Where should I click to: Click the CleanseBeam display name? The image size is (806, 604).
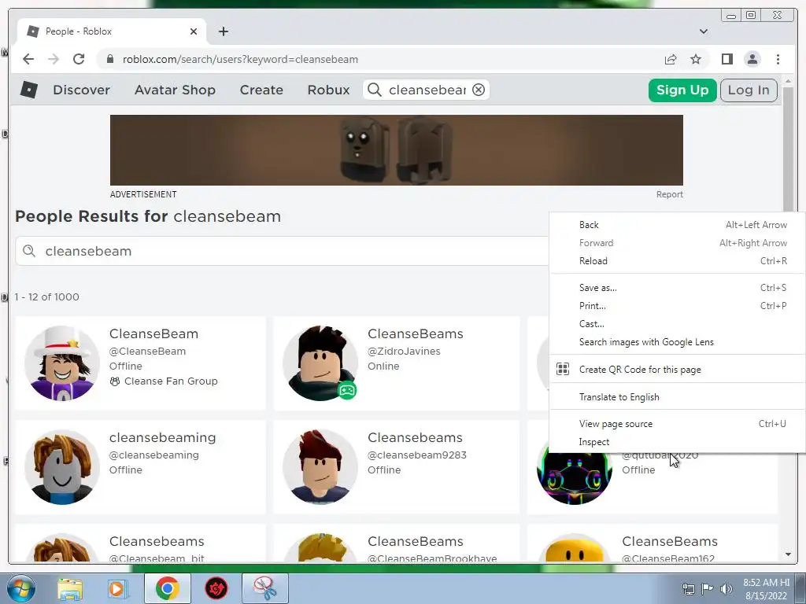click(153, 333)
